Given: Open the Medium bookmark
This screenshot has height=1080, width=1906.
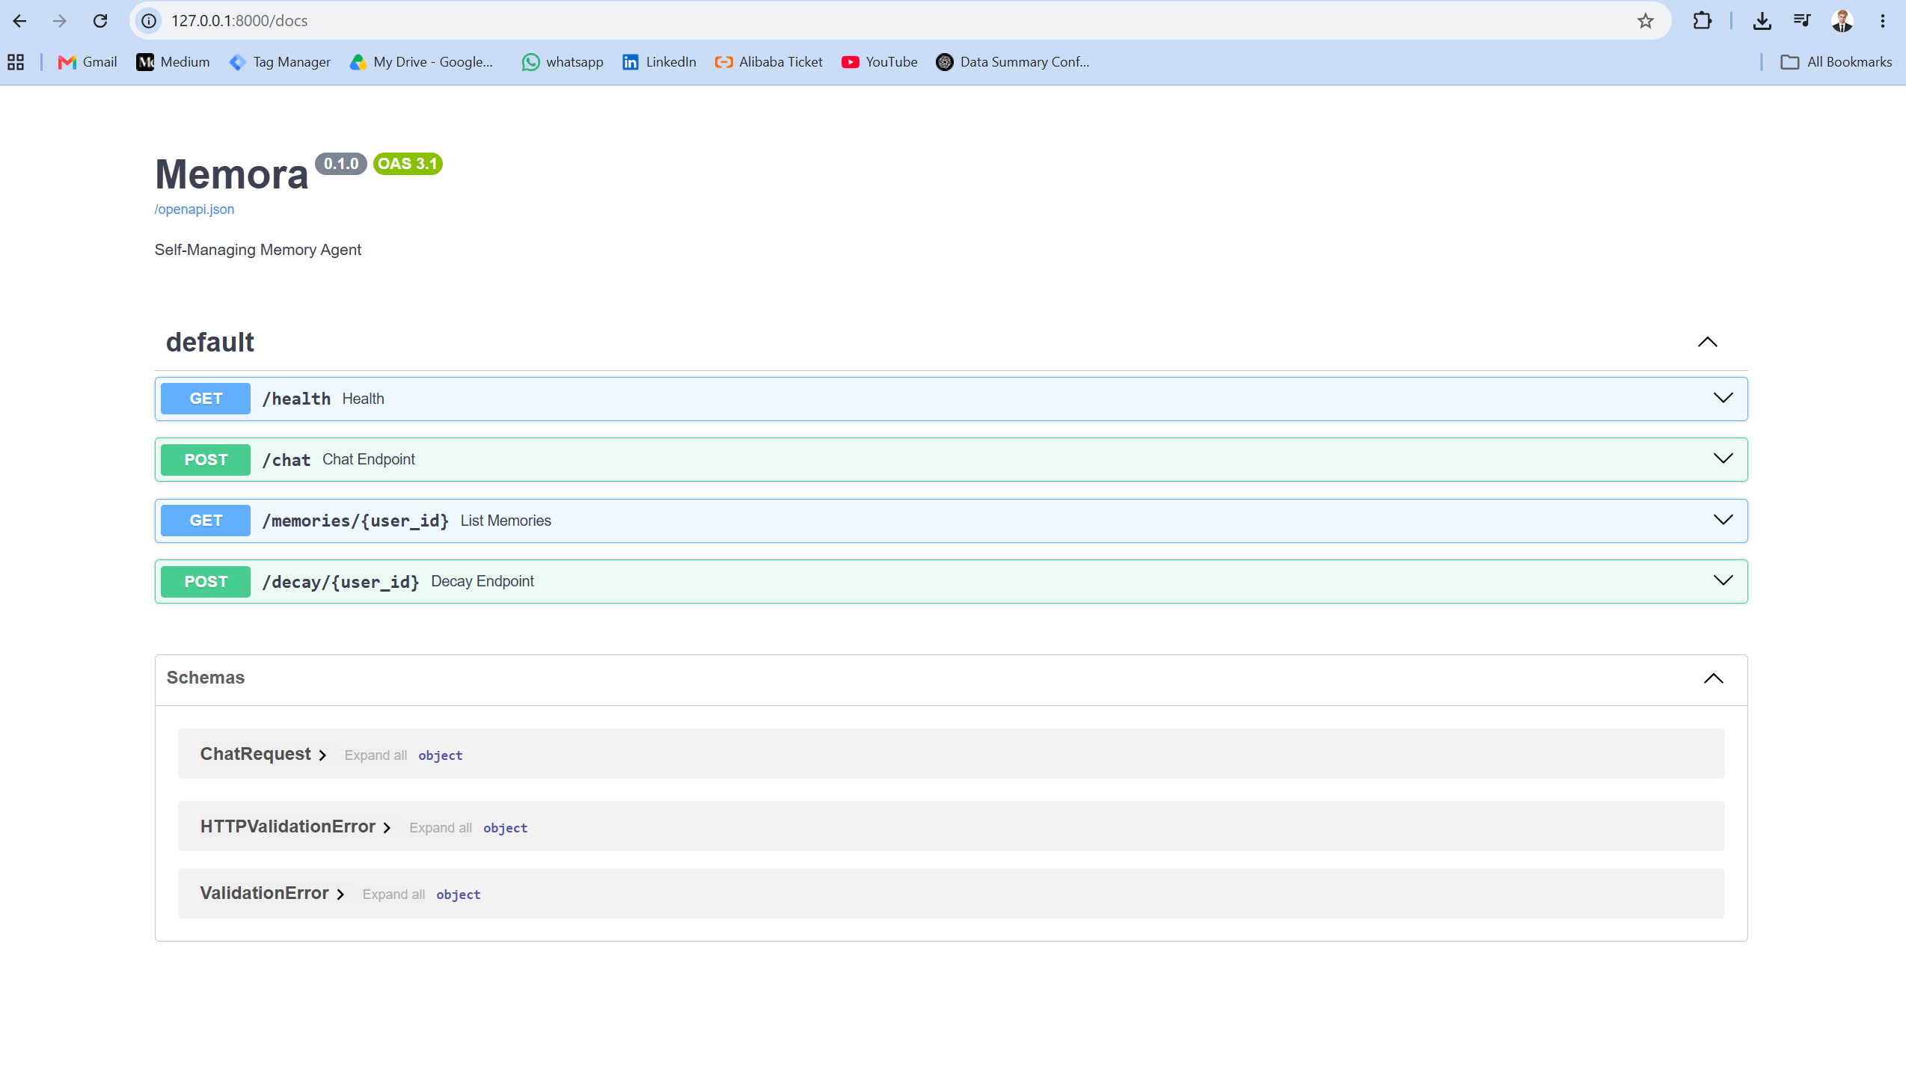Looking at the screenshot, I should click(x=173, y=62).
